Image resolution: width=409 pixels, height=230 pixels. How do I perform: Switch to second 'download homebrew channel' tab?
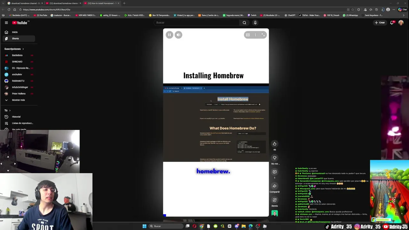click(63, 3)
